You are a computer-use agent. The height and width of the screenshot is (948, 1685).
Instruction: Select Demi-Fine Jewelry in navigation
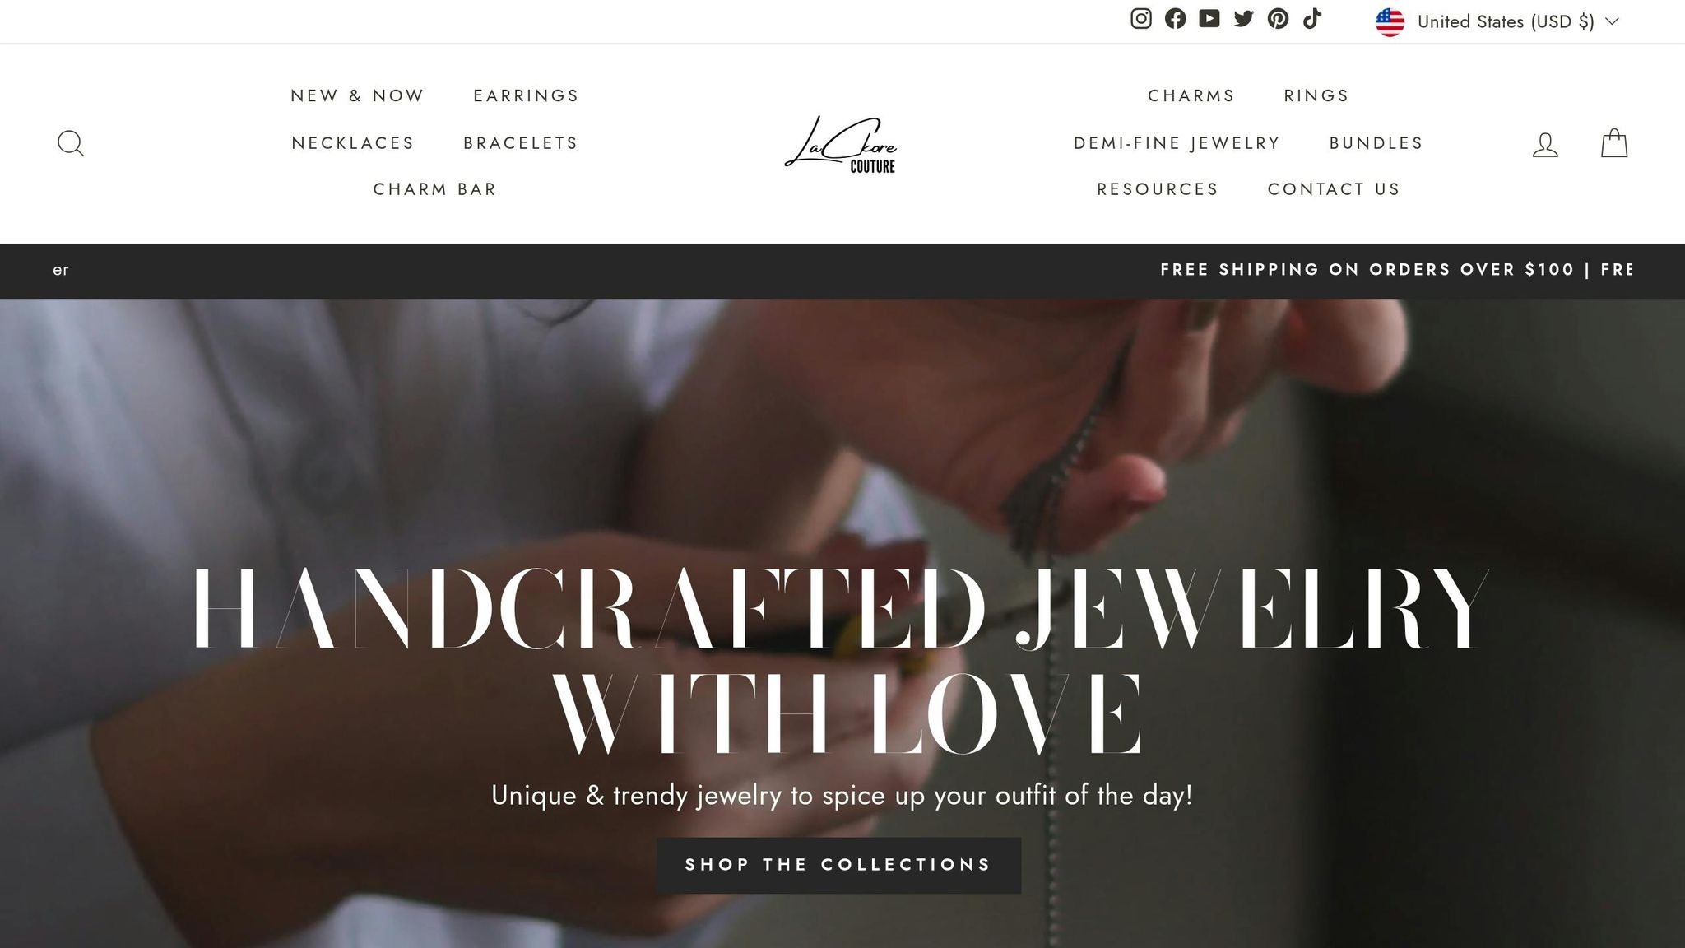(1177, 143)
